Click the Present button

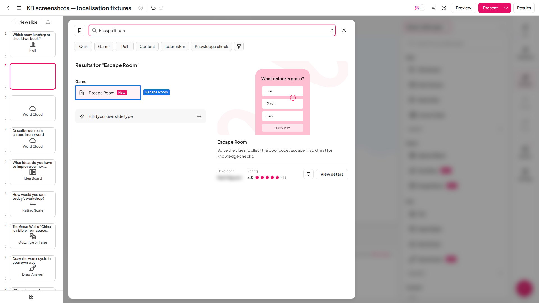point(490,8)
